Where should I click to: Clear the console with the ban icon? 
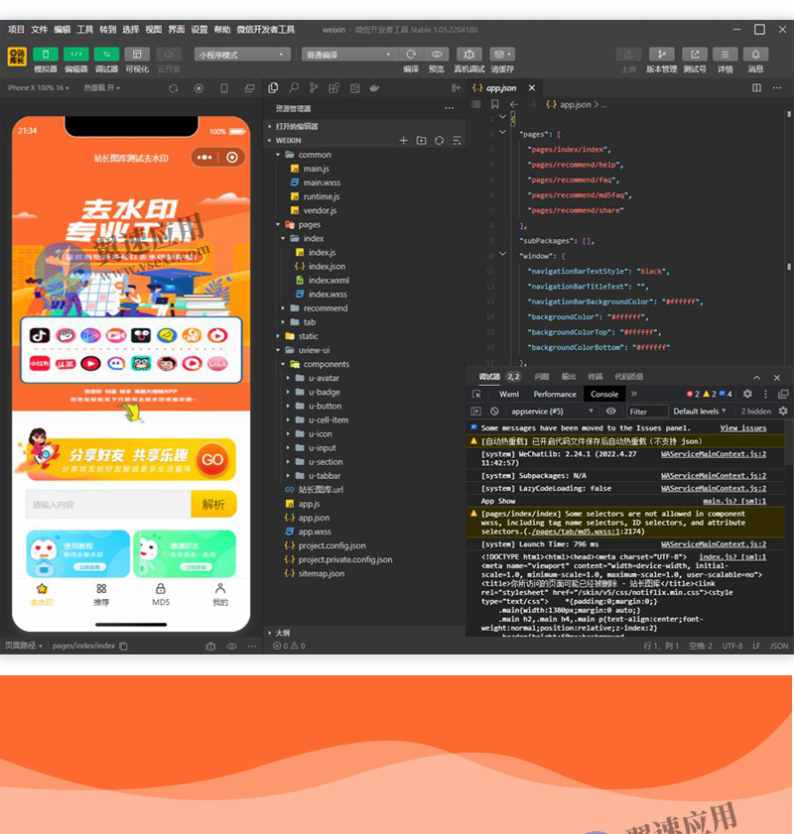tap(494, 411)
